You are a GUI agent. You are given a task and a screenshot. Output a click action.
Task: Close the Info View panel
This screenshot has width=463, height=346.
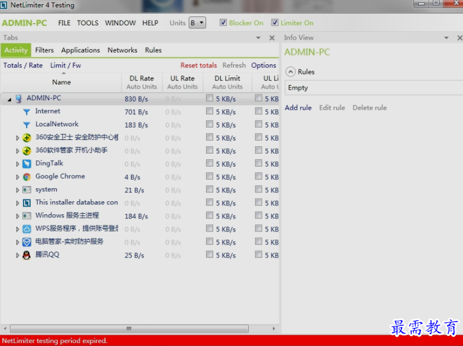[x=459, y=38]
